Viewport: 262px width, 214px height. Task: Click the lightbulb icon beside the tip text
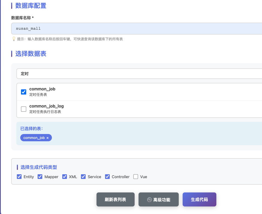[x=14, y=39]
